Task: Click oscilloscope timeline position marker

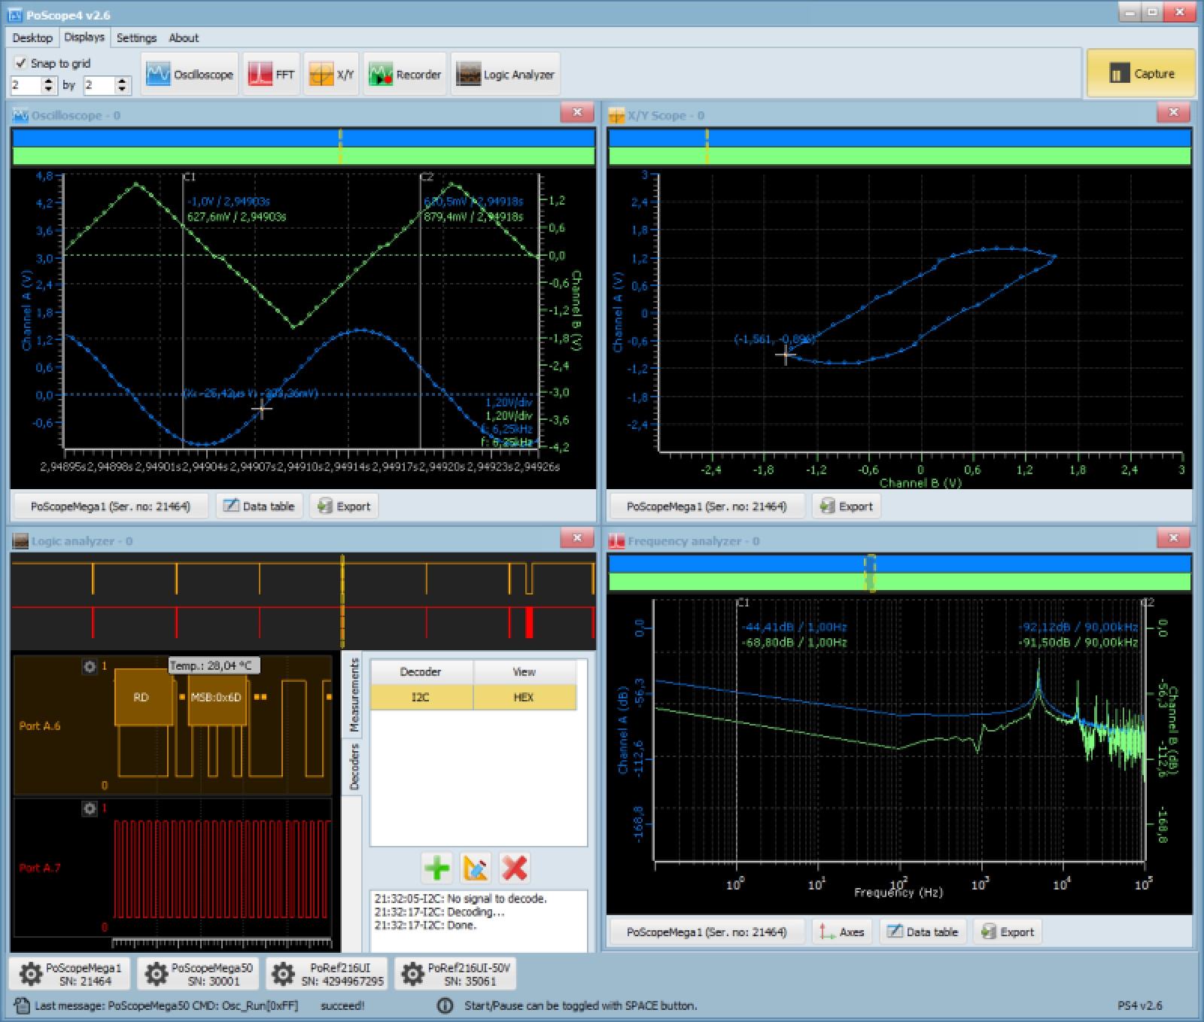Action: (340, 146)
